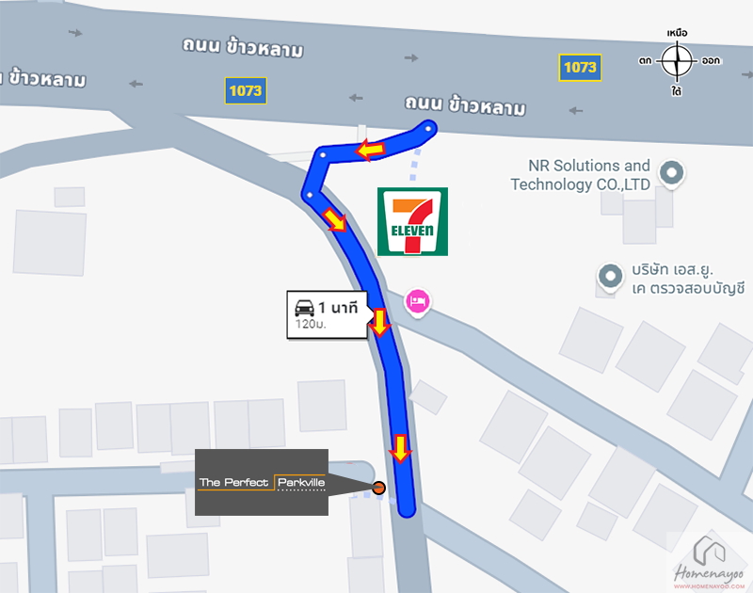Screen dimensions: 753x593
Task: Click the left 1073 highway shield
Action: pos(246,90)
